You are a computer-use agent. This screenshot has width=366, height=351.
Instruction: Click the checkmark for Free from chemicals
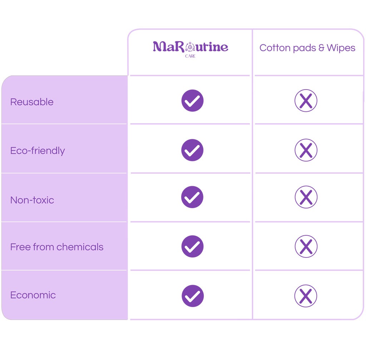coord(192,246)
